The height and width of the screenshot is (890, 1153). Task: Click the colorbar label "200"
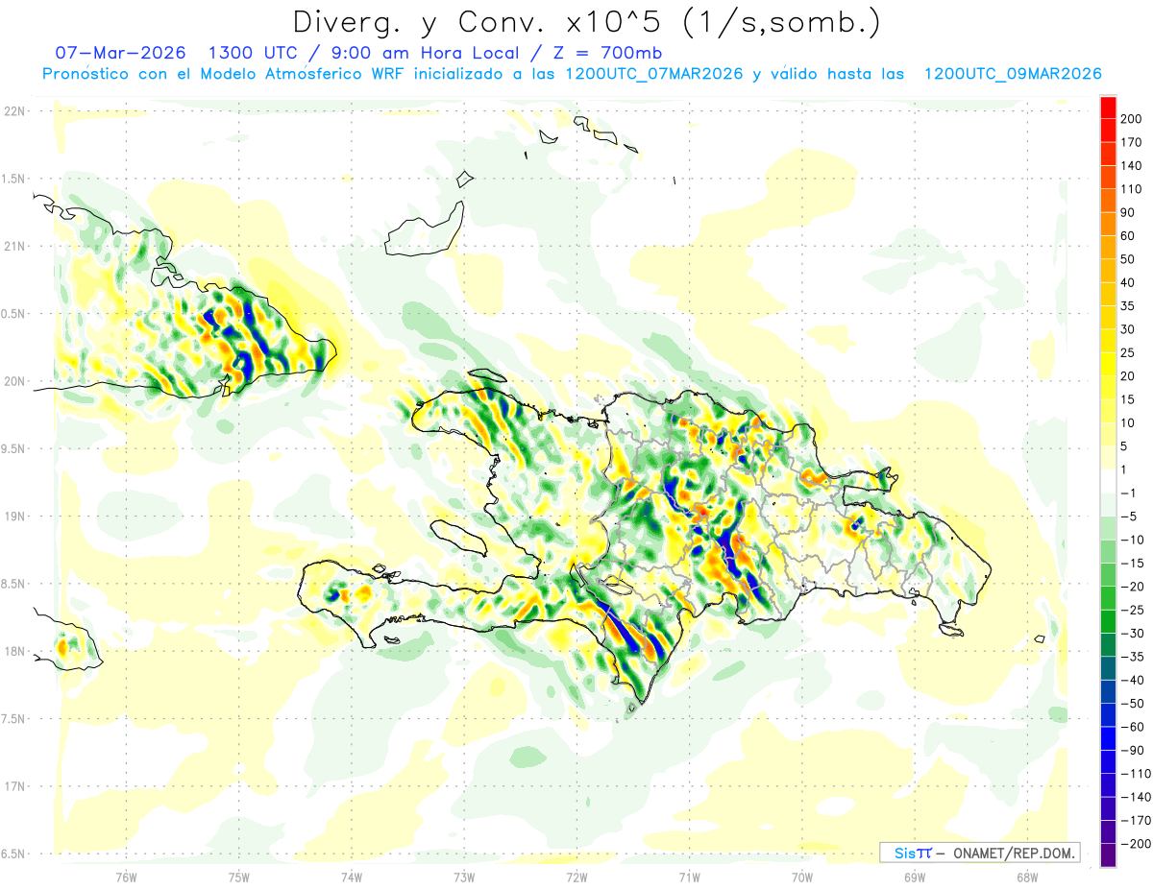[x=1131, y=118]
